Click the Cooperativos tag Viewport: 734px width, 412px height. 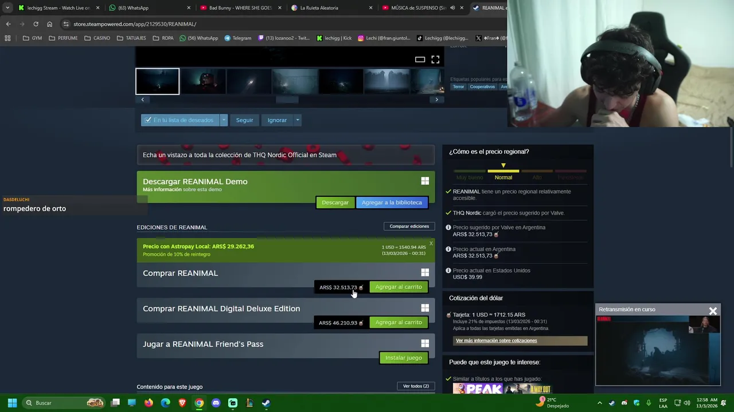[x=482, y=87]
